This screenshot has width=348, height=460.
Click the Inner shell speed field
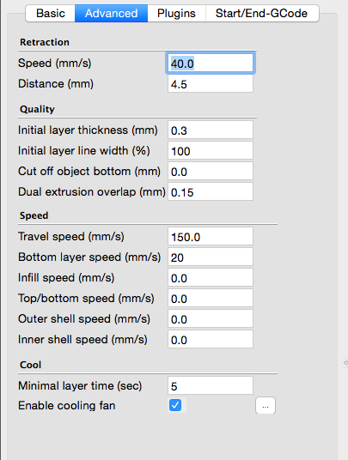pos(211,340)
